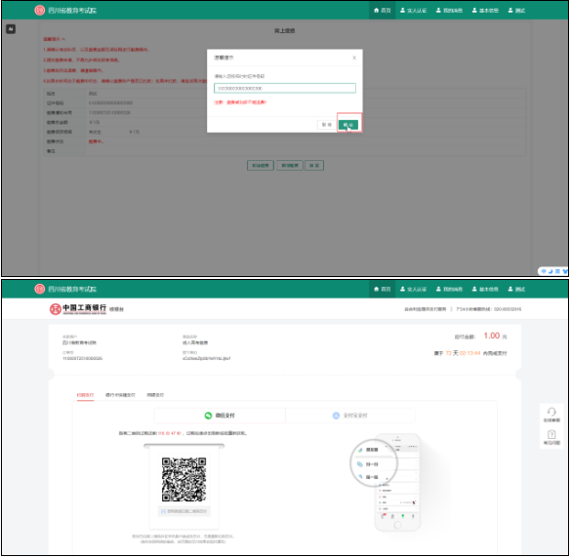Click the green confirm button in dialog
Image resolution: width=570 pixels, height=557 pixels.
[348, 125]
